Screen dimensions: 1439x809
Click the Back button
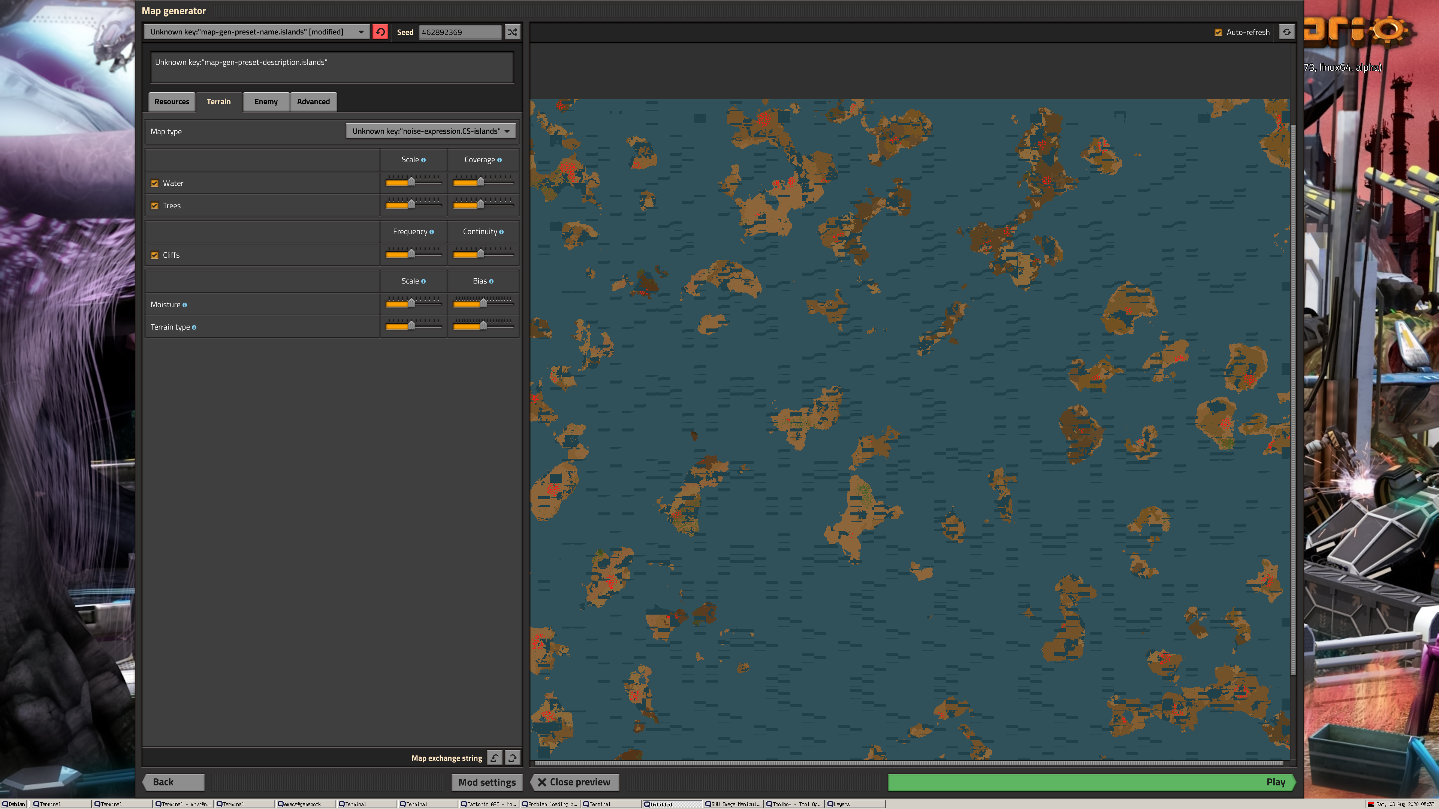coord(173,782)
